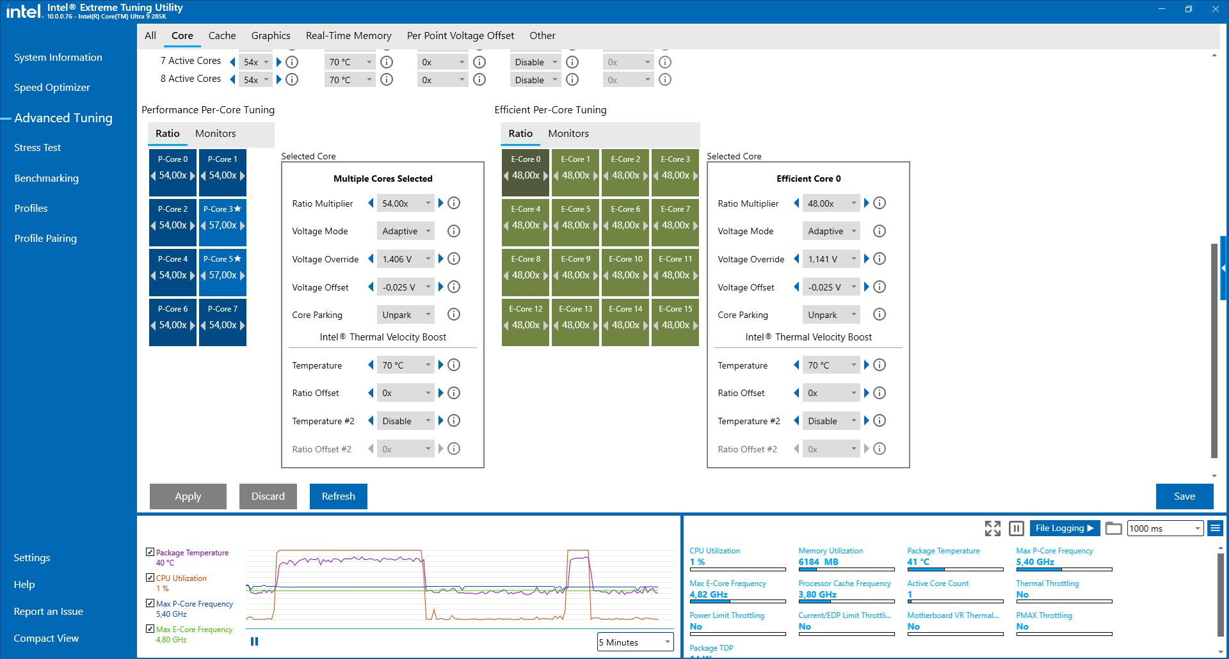Viewport: 1229px width, 659px height.
Task: Decrease Efficient Core 0 Ratio Multiplier with left arrow
Action: (796, 203)
